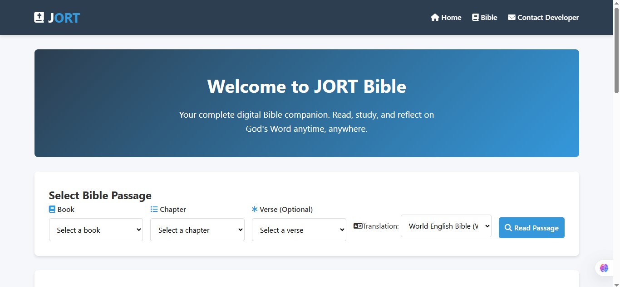Select the house icon in the navbar

pos(434,17)
